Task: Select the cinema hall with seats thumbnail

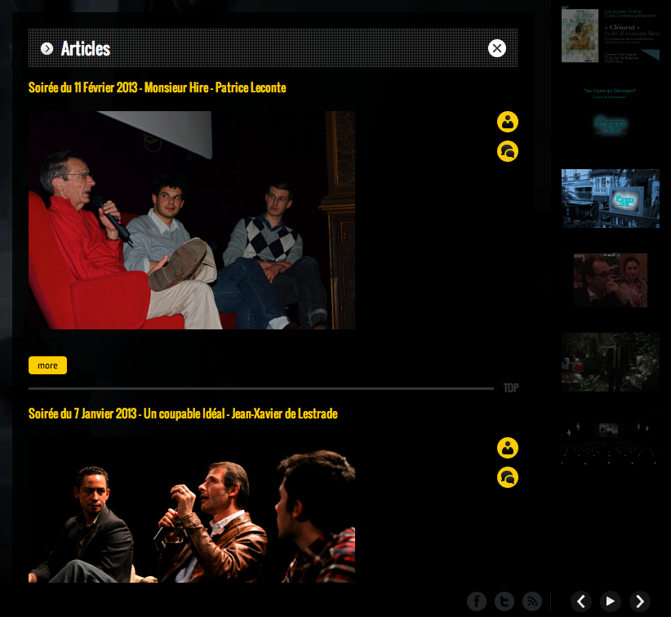Action: [x=610, y=442]
